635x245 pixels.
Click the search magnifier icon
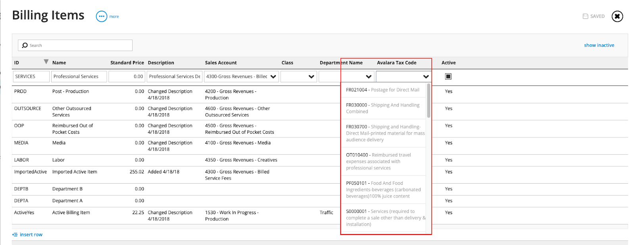(25, 45)
